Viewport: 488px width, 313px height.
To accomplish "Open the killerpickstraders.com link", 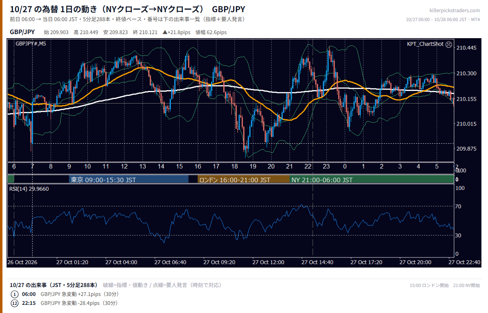I will pos(455,11).
